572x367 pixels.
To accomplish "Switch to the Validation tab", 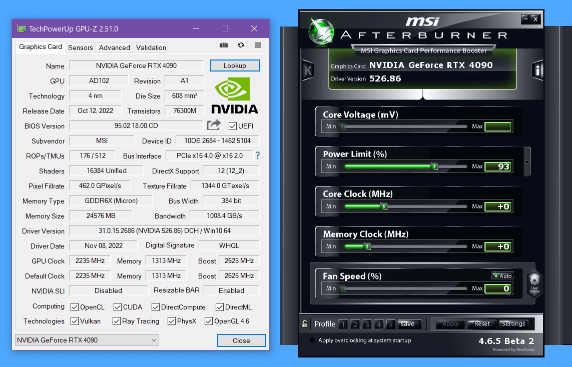I will [x=151, y=47].
